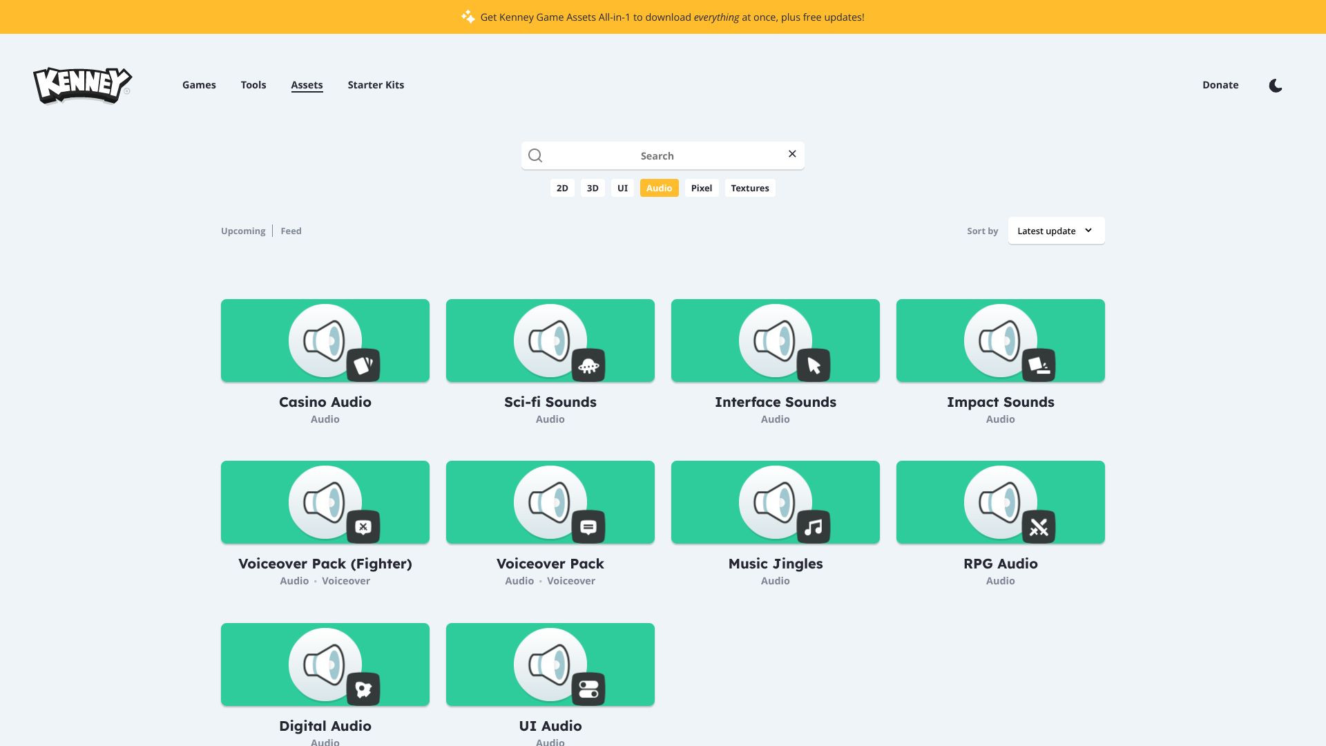This screenshot has width=1326, height=746.
Task: Open the Impact Sounds title link
Action: [x=1001, y=402]
